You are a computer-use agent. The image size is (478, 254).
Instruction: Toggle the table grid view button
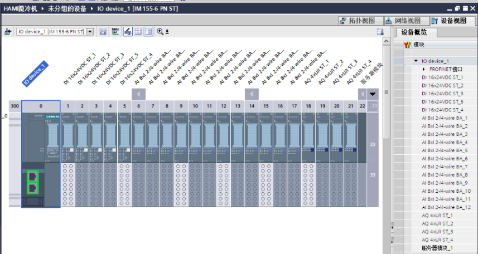tap(138, 32)
